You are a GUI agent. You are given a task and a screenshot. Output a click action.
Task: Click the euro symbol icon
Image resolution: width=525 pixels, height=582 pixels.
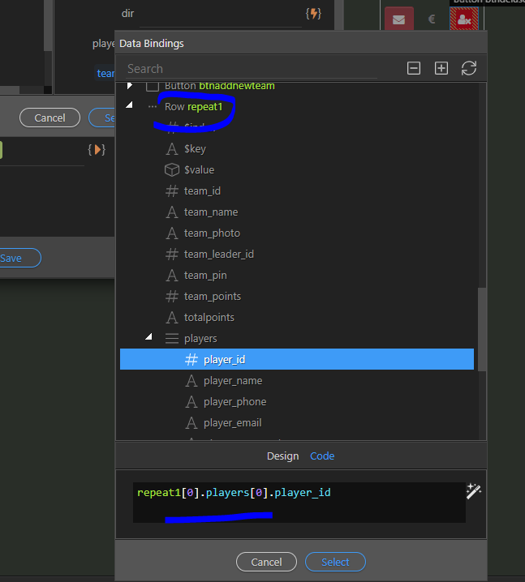(x=431, y=19)
